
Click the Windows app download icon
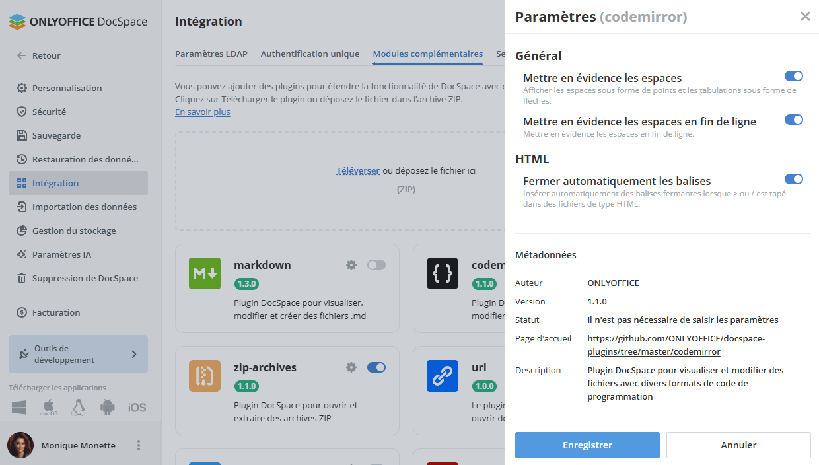[x=18, y=407]
